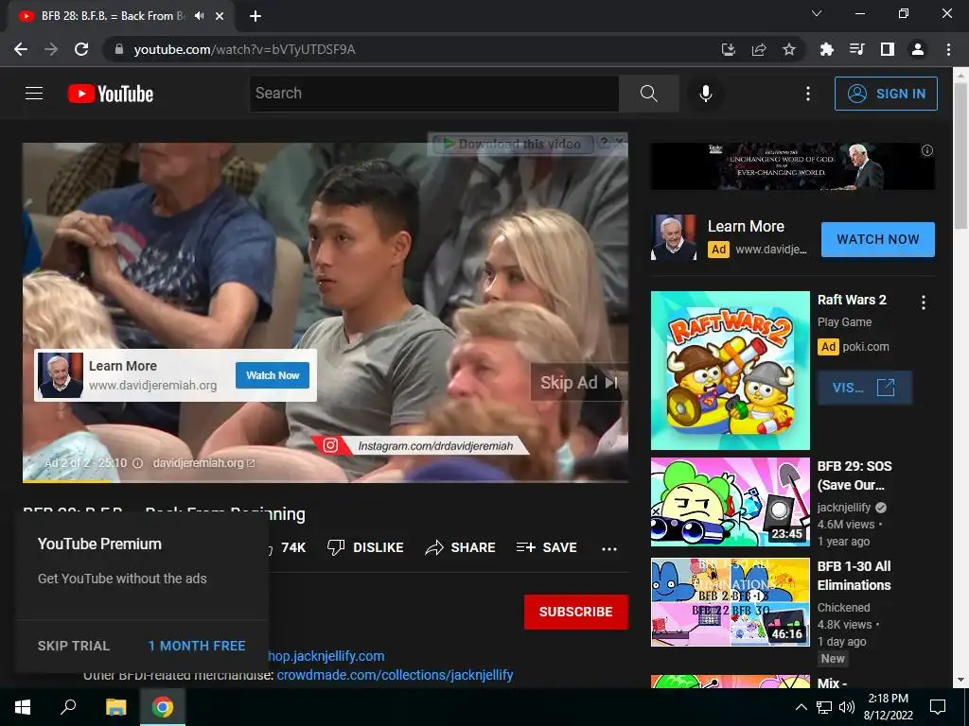Open sidebar ad banner image
Screen dimensions: 969x726
[x=792, y=166]
